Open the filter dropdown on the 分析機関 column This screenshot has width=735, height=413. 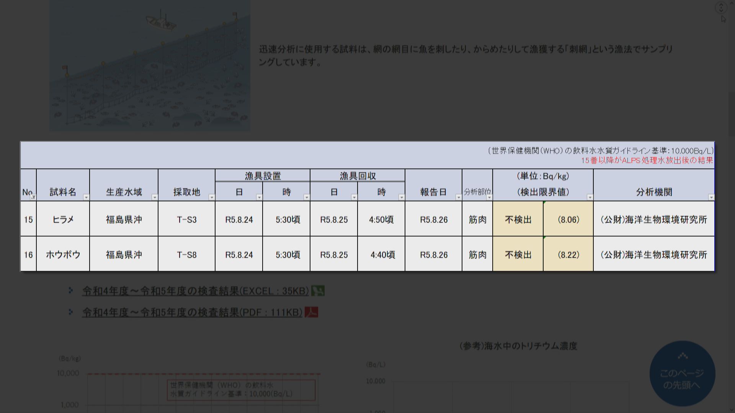pyautogui.click(x=710, y=198)
